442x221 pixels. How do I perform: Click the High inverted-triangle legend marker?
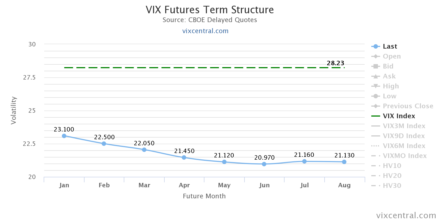[375, 86]
